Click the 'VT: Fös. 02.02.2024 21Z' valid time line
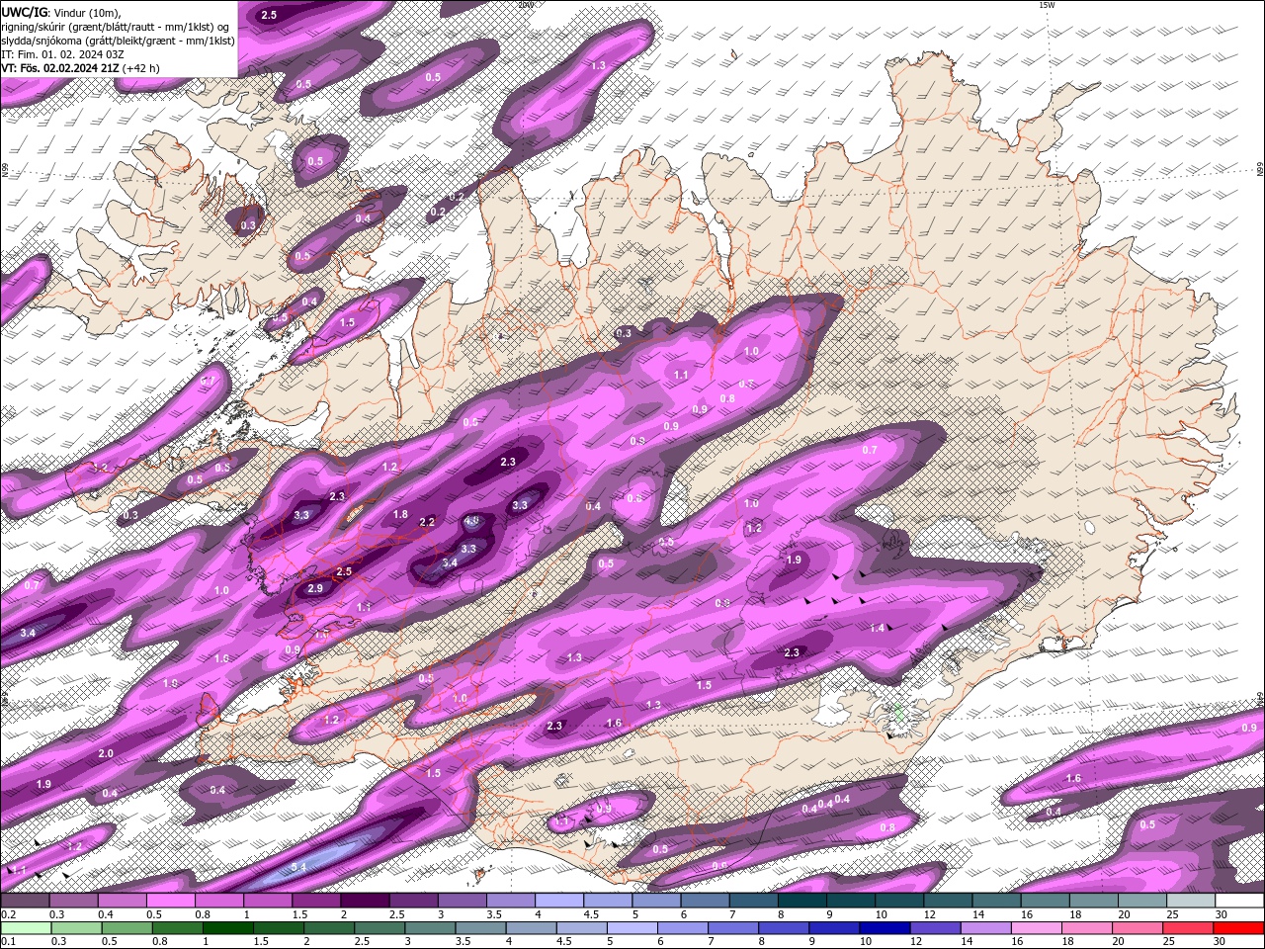 [x=80, y=68]
